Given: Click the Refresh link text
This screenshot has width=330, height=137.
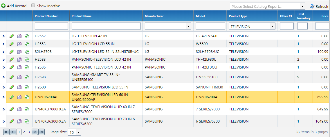Looking at the screenshot, I should 322,6.
